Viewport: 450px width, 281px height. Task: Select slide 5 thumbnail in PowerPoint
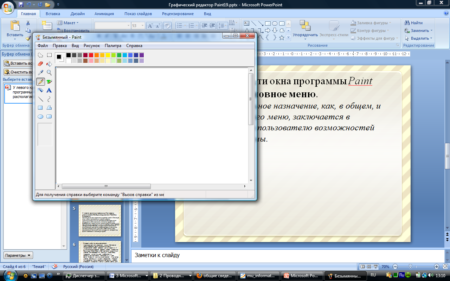click(x=100, y=221)
